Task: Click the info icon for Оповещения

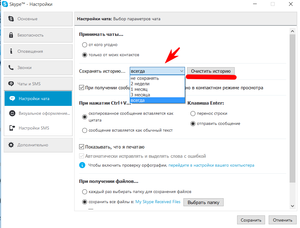Action: click(x=11, y=51)
